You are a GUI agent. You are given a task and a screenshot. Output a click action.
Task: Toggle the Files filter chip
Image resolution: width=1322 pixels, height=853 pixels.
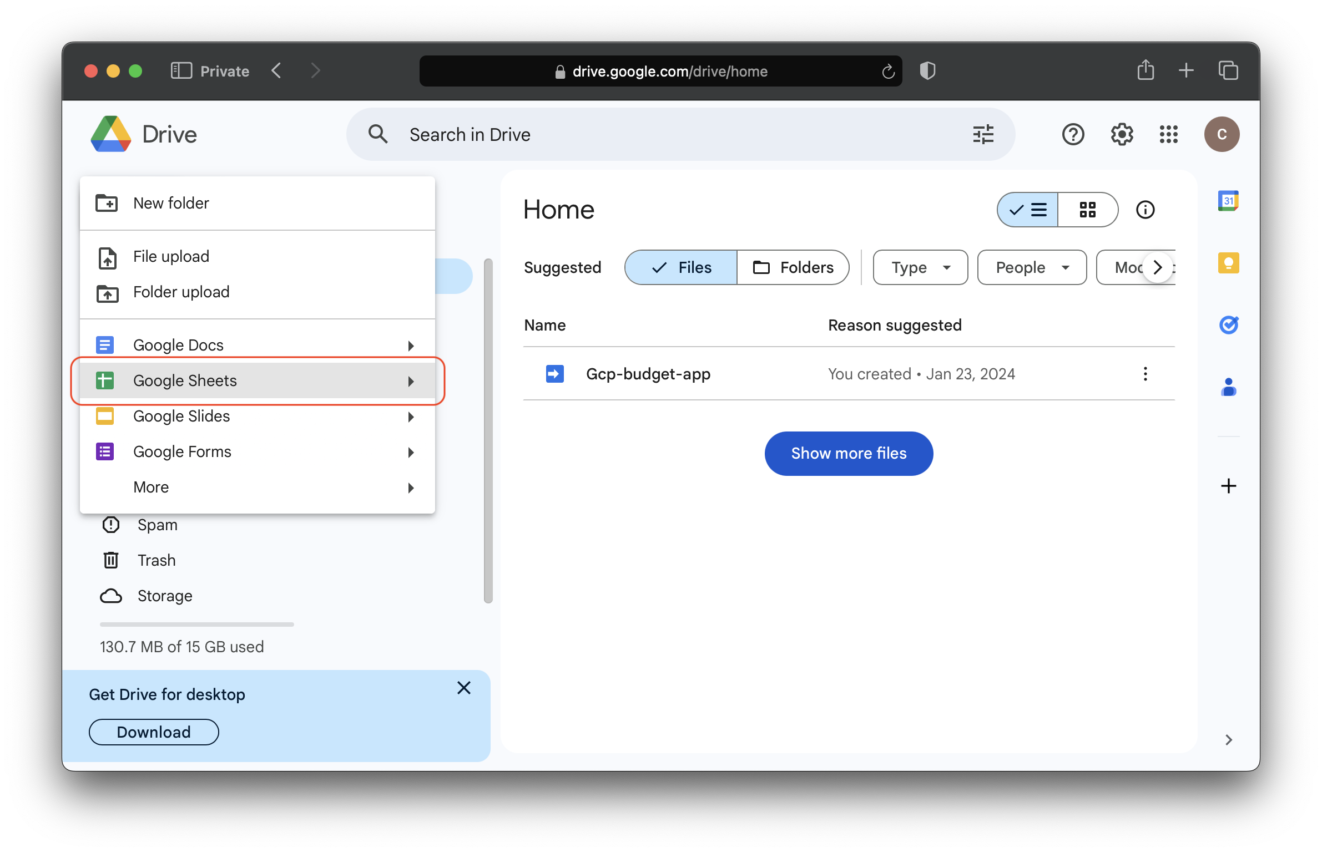(682, 268)
